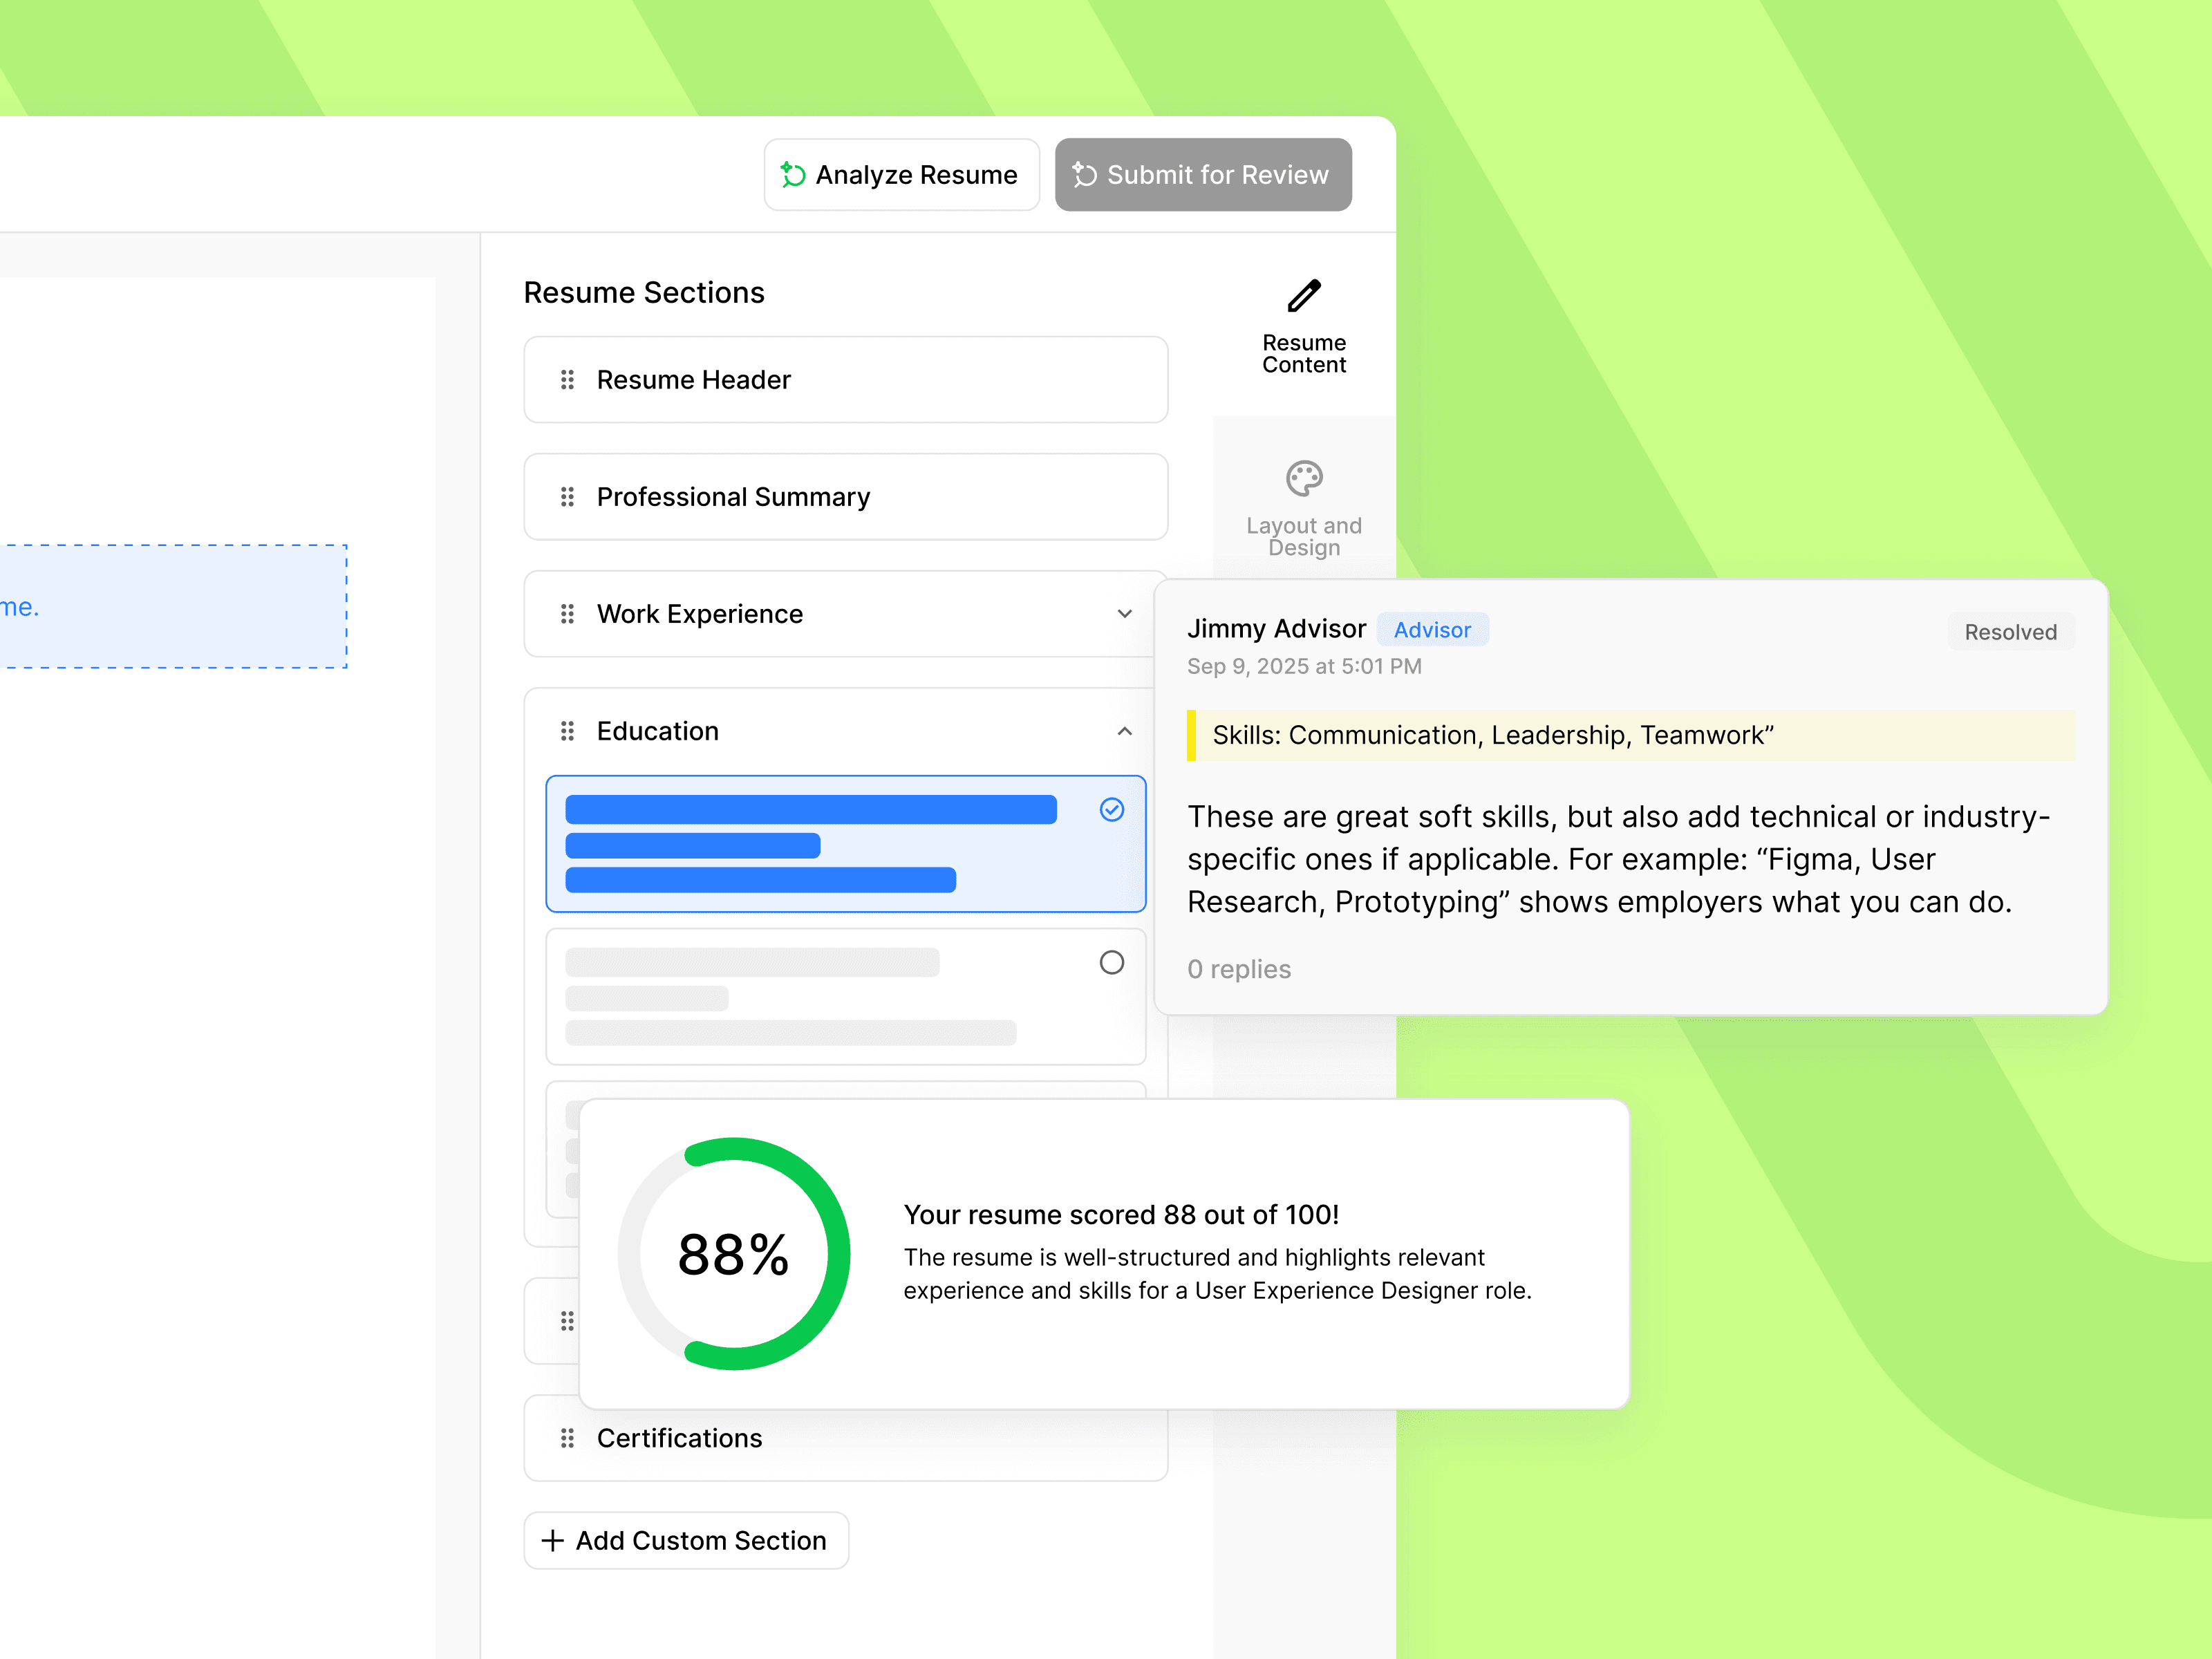Click the Layout and Design palette icon
This screenshot has height=1659, width=2212.
tap(1304, 479)
